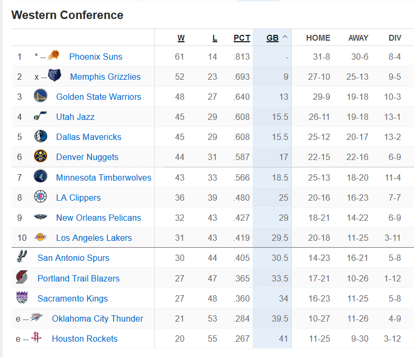This screenshot has width=414, height=357.
Task: Open the Minnesota Timberwolves team page
Action: click(x=104, y=177)
